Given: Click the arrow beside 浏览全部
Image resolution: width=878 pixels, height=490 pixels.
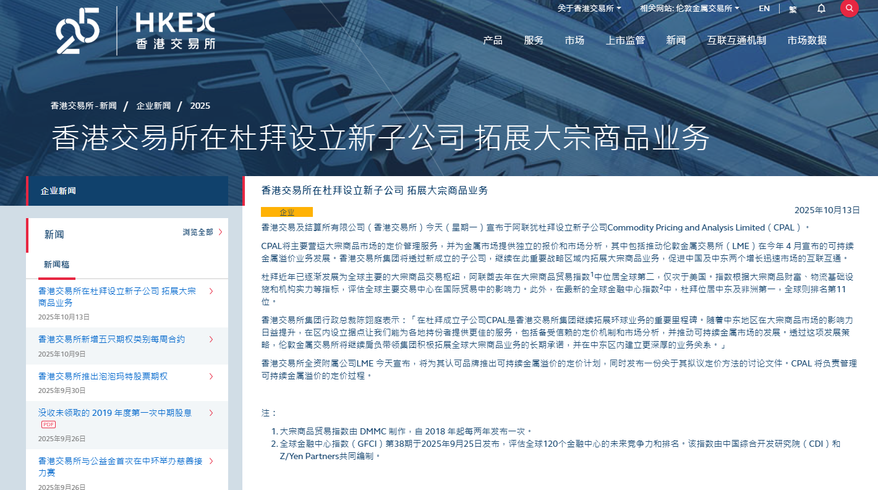Looking at the screenshot, I should pyautogui.click(x=220, y=232).
